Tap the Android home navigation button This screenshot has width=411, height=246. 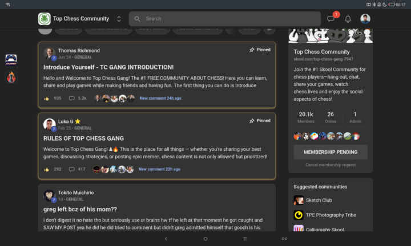pyautogui.click(x=205, y=239)
